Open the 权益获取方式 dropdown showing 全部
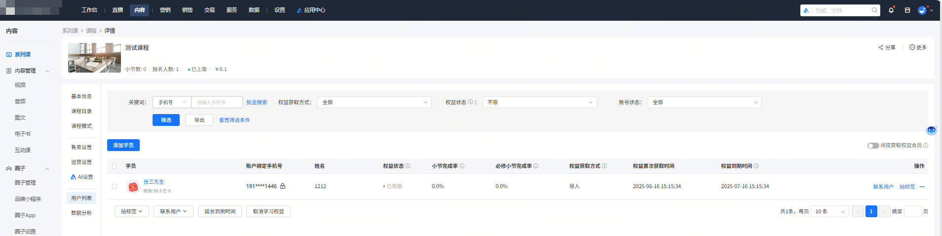942x236 pixels. [374, 102]
